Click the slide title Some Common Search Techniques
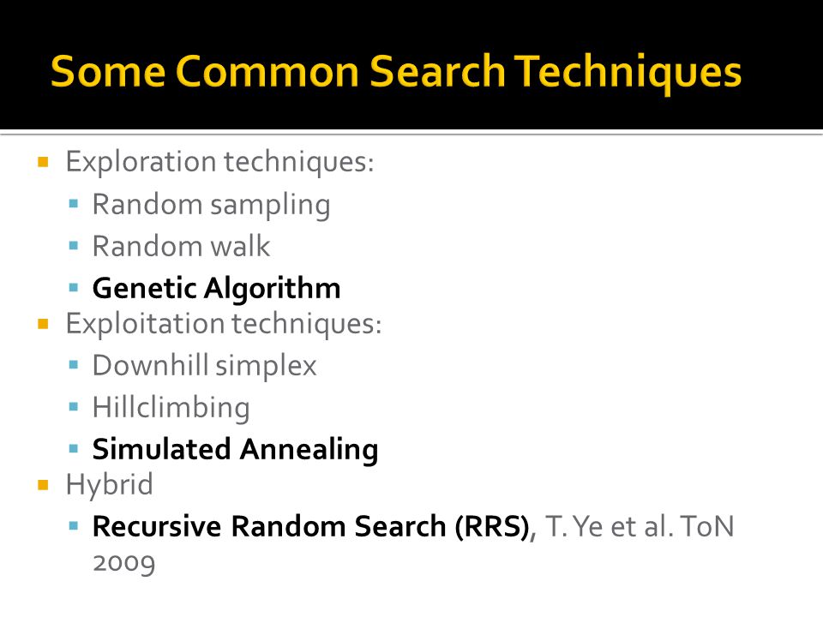Image resolution: width=823 pixels, height=617 pixels. coord(396,72)
